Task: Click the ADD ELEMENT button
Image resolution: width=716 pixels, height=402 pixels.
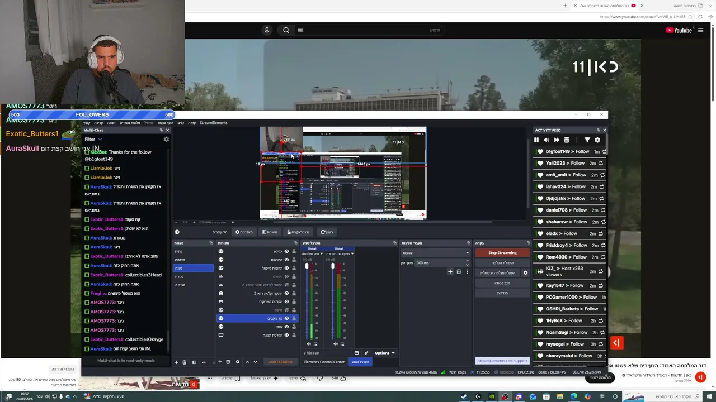Action: coord(281,362)
